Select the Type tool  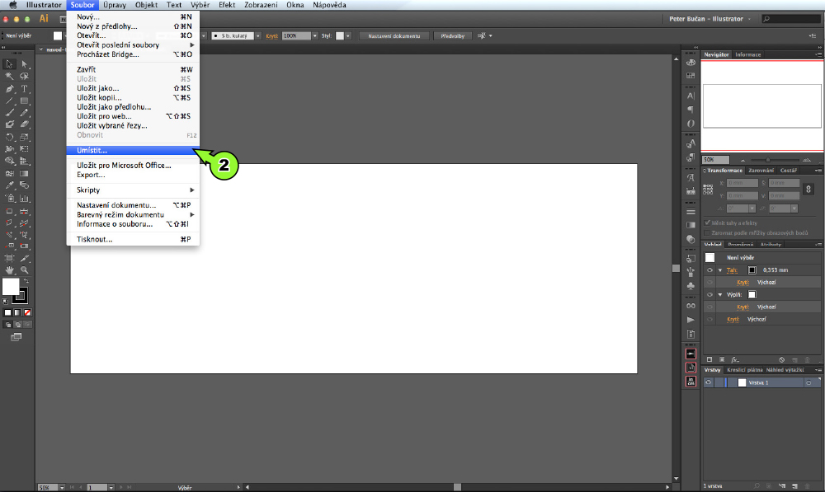[x=24, y=88]
